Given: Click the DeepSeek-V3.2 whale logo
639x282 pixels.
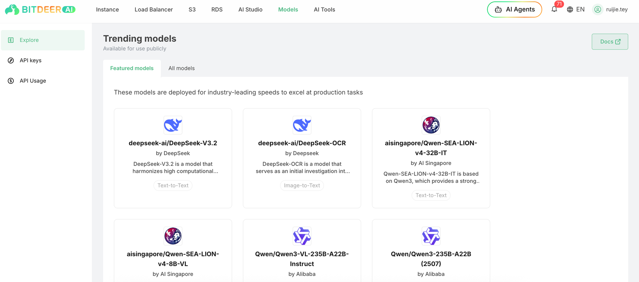Looking at the screenshot, I should click(173, 125).
